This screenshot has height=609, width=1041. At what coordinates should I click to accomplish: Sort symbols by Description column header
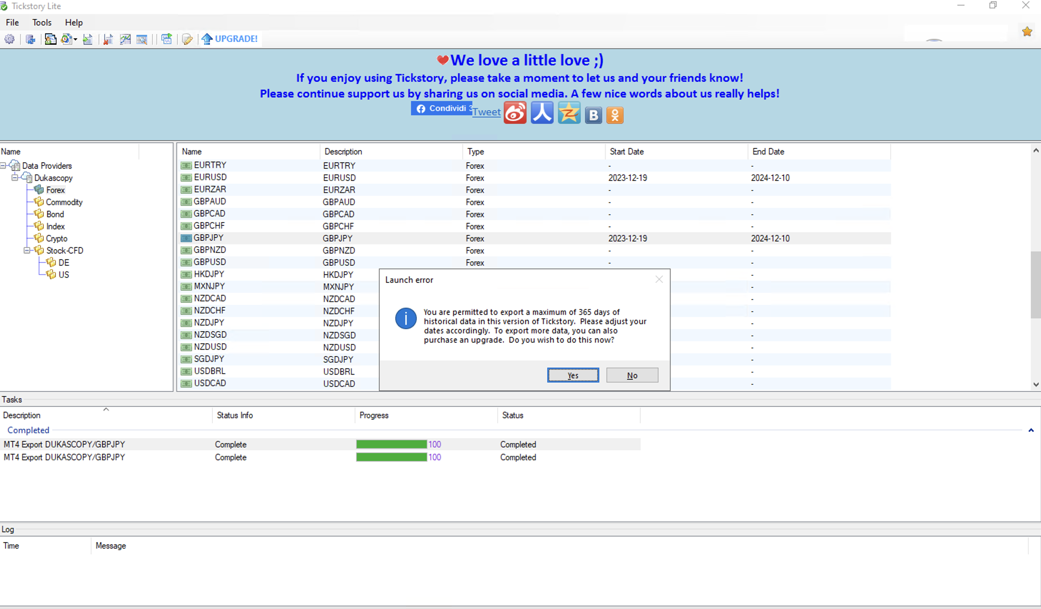pos(391,152)
